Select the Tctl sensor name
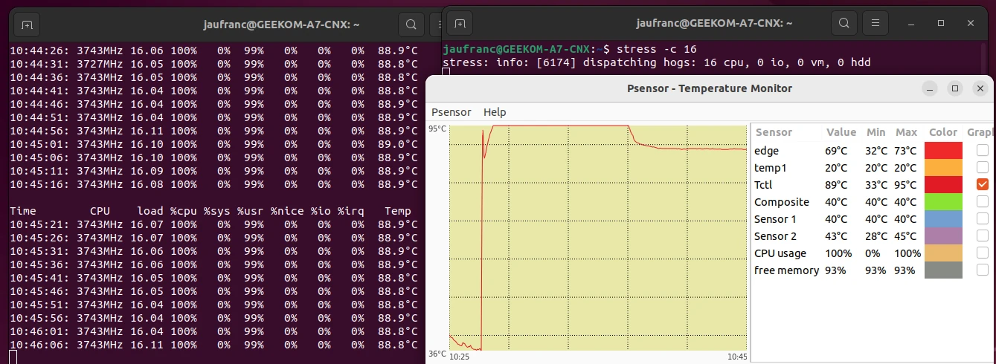Image resolution: width=996 pixels, height=364 pixels. point(765,184)
